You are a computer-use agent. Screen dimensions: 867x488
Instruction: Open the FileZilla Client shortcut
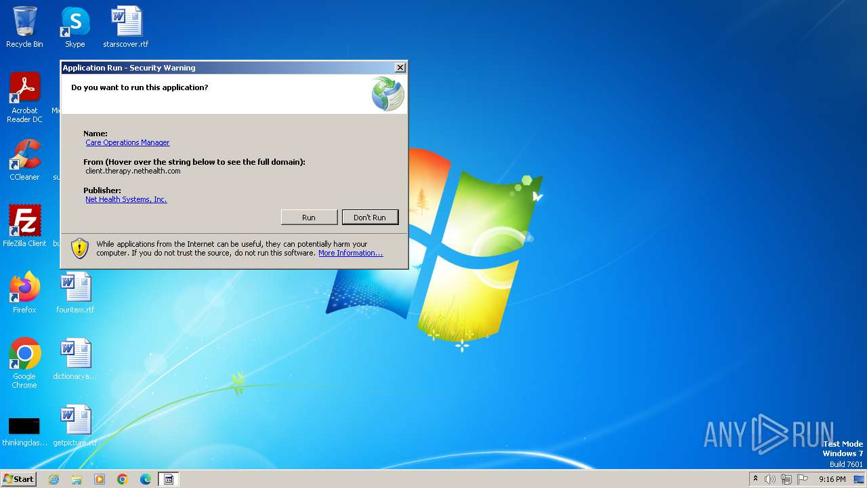tap(24, 226)
